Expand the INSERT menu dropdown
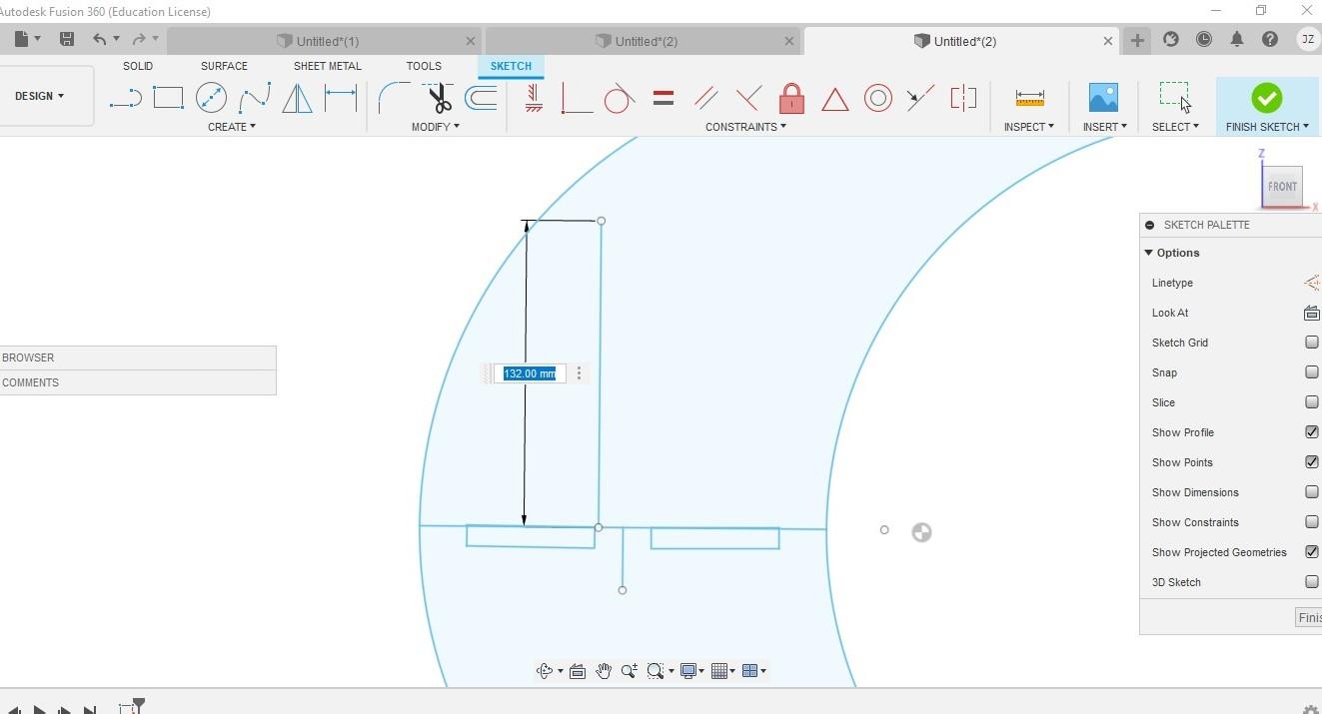Image resolution: width=1322 pixels, height=714 pixels. coord(1104,127)
